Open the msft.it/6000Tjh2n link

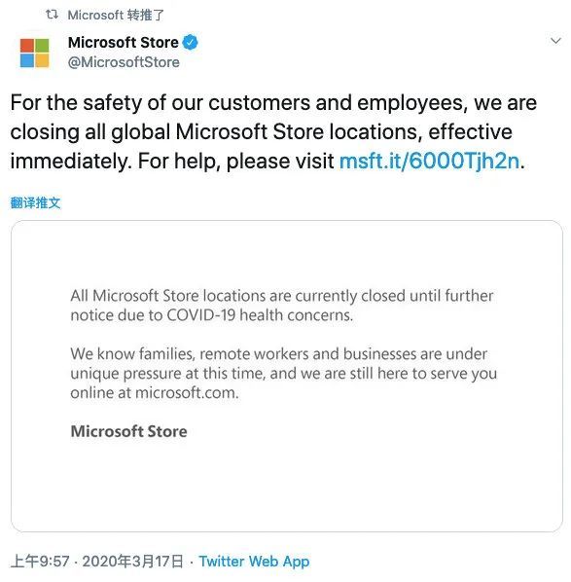tap(429, 162)
